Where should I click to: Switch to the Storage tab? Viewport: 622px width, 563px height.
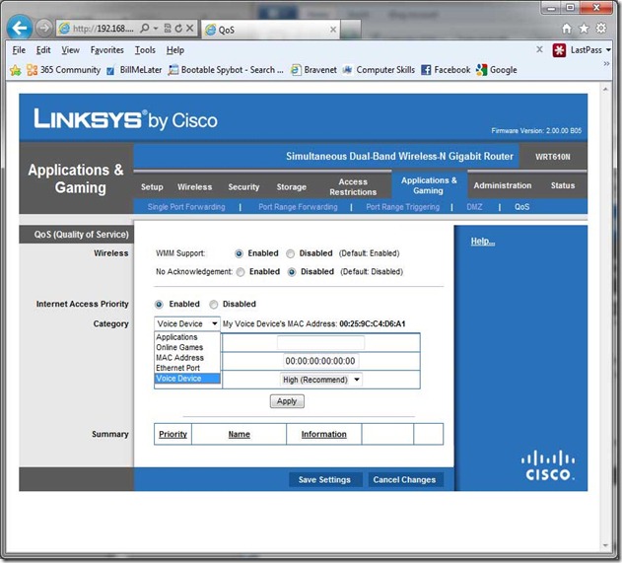click(291, 187)
